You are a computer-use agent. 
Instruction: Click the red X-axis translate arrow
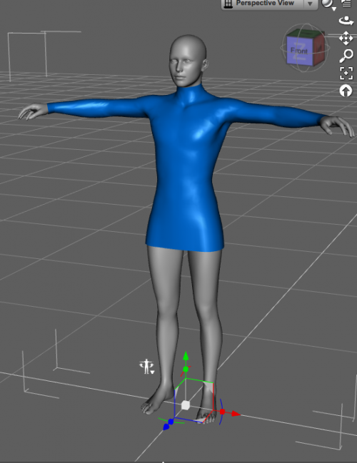pyautogui.click(x=236, y=414)
